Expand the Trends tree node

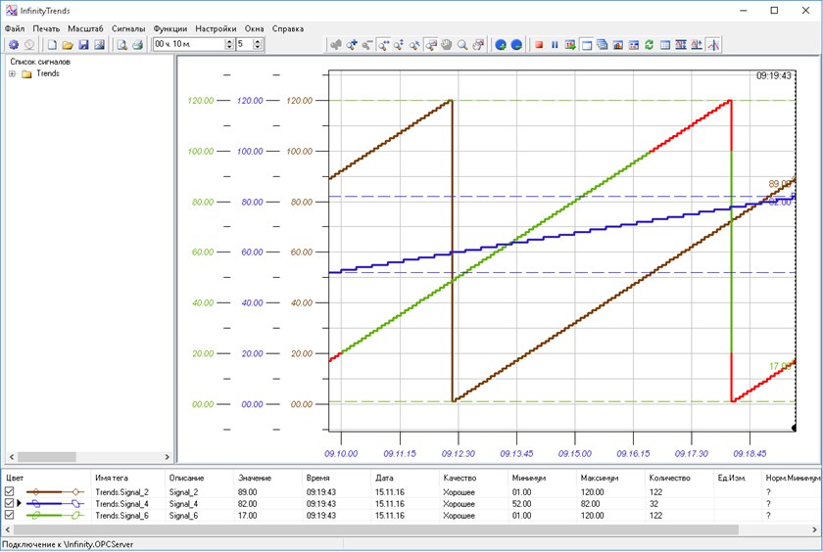coord(13,73)
